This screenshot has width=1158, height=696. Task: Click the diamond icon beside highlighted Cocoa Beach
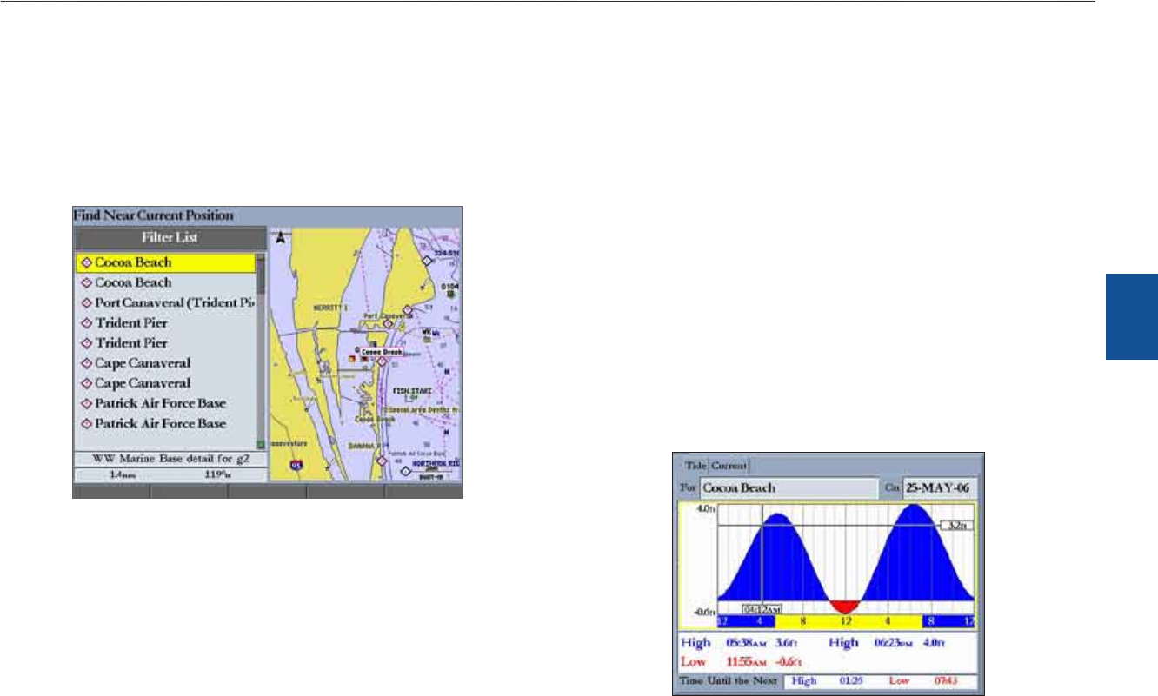pos(86,262)
